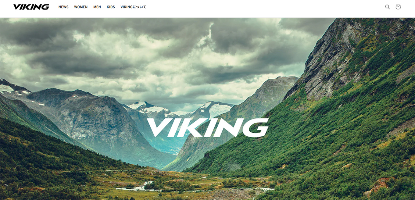Click the large white VIKING hero logo
The height and width of the screenshot is (200, 415).
tap(207, 128)
